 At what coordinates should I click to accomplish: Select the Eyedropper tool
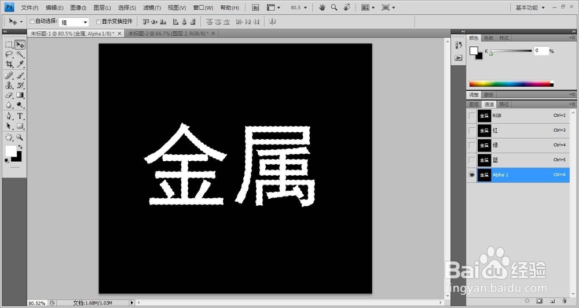20,64
